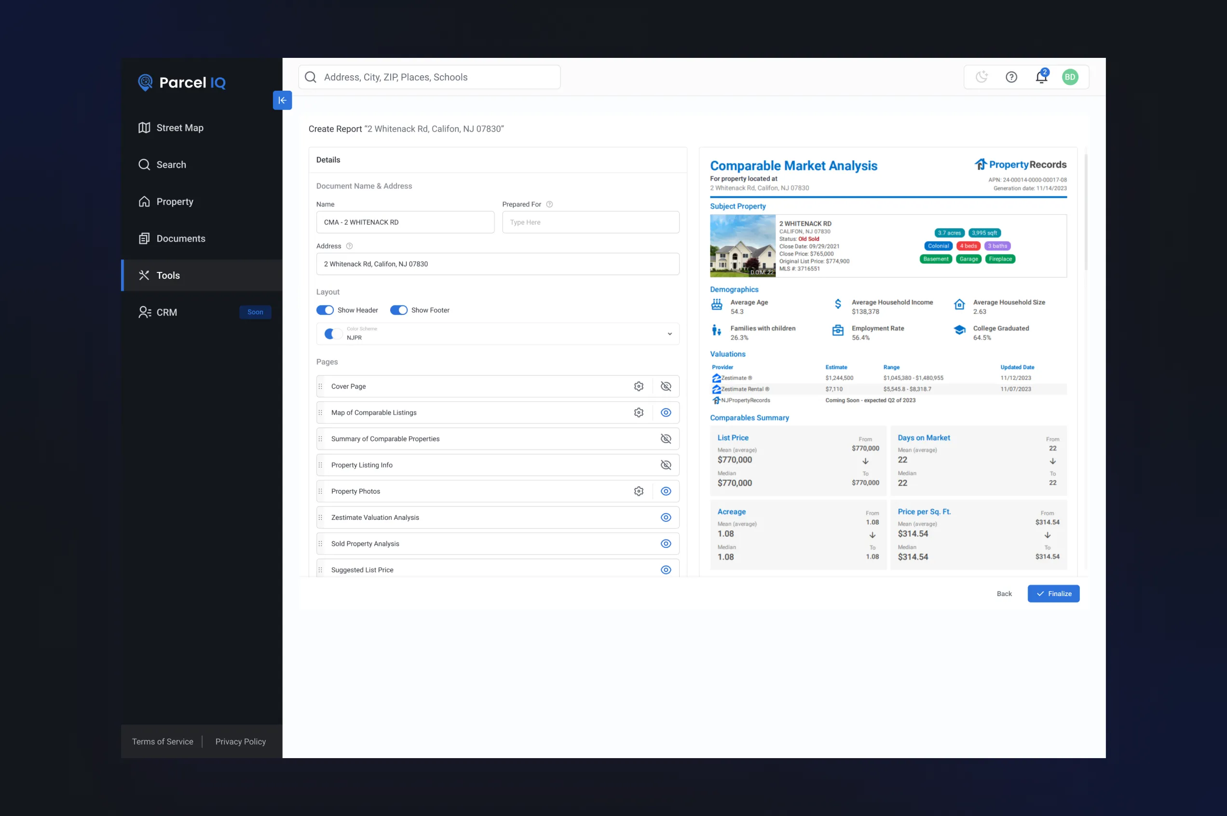Go to Street Map section
This screenshot has height=816, width=1227.
click(179, 127)
